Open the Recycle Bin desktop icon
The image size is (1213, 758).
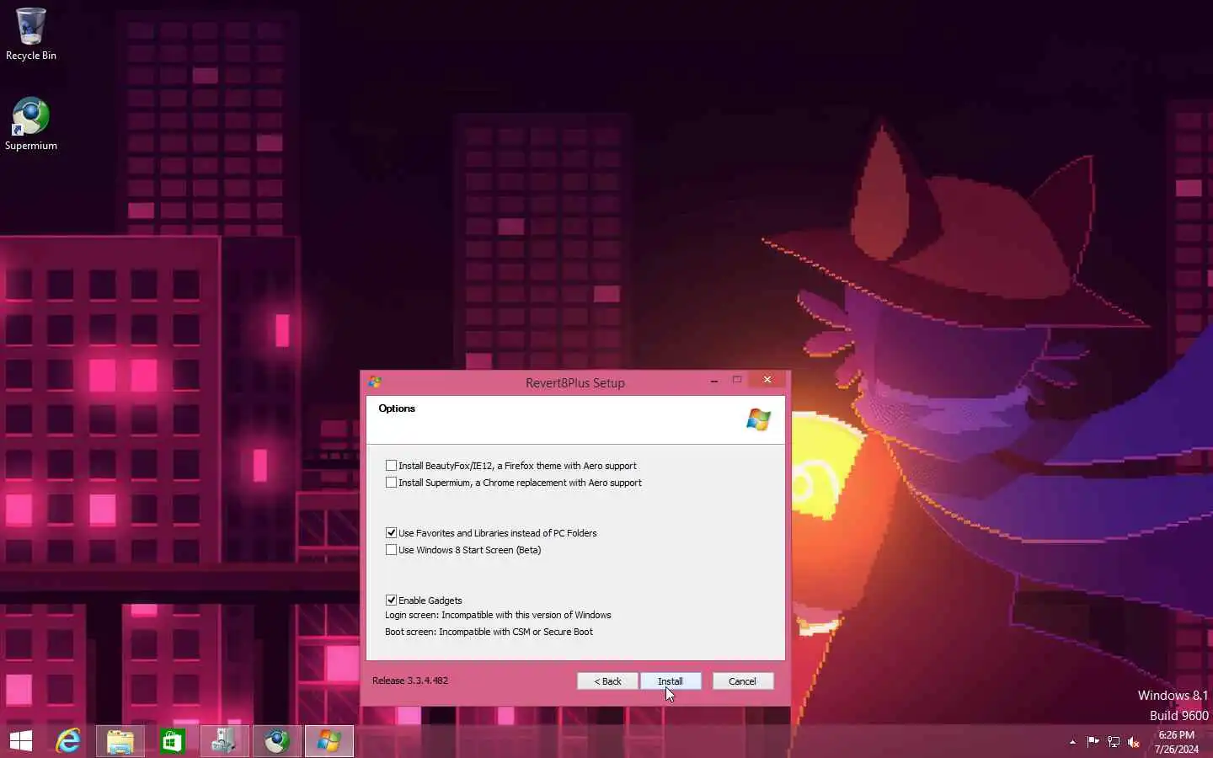[31, 34]
